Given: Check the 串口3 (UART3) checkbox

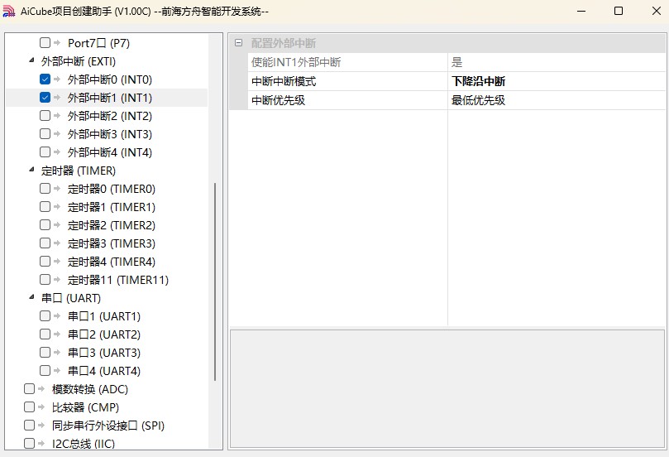Looking at the screenshot, I should click(45, 352).
